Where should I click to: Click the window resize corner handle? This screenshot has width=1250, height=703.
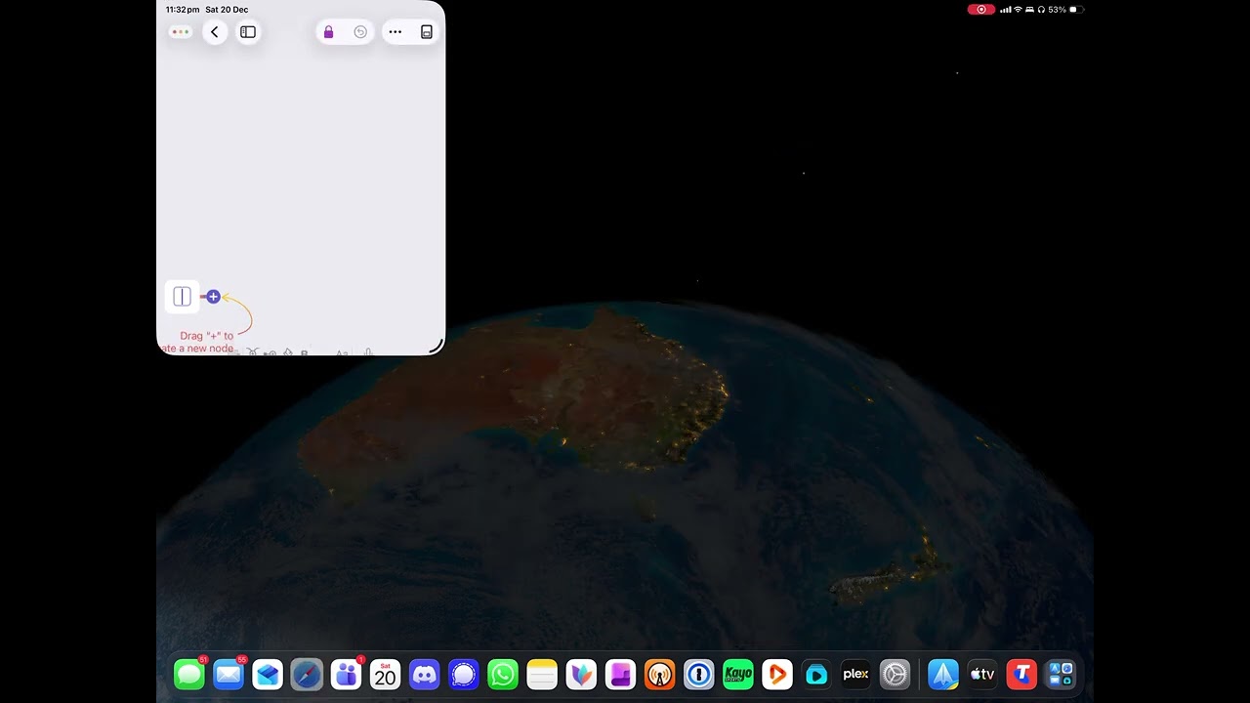[437, 347]
